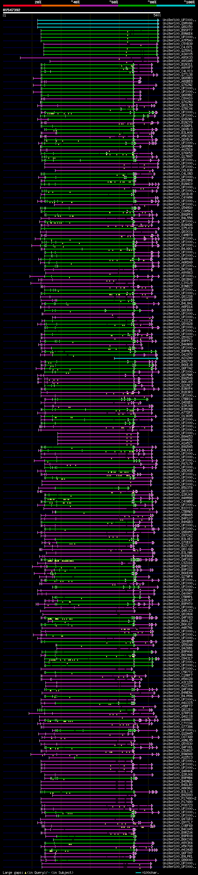198x875 pixels.
Task: Select hit label UniRef100_C0H5K2
Action: (178, 211)
